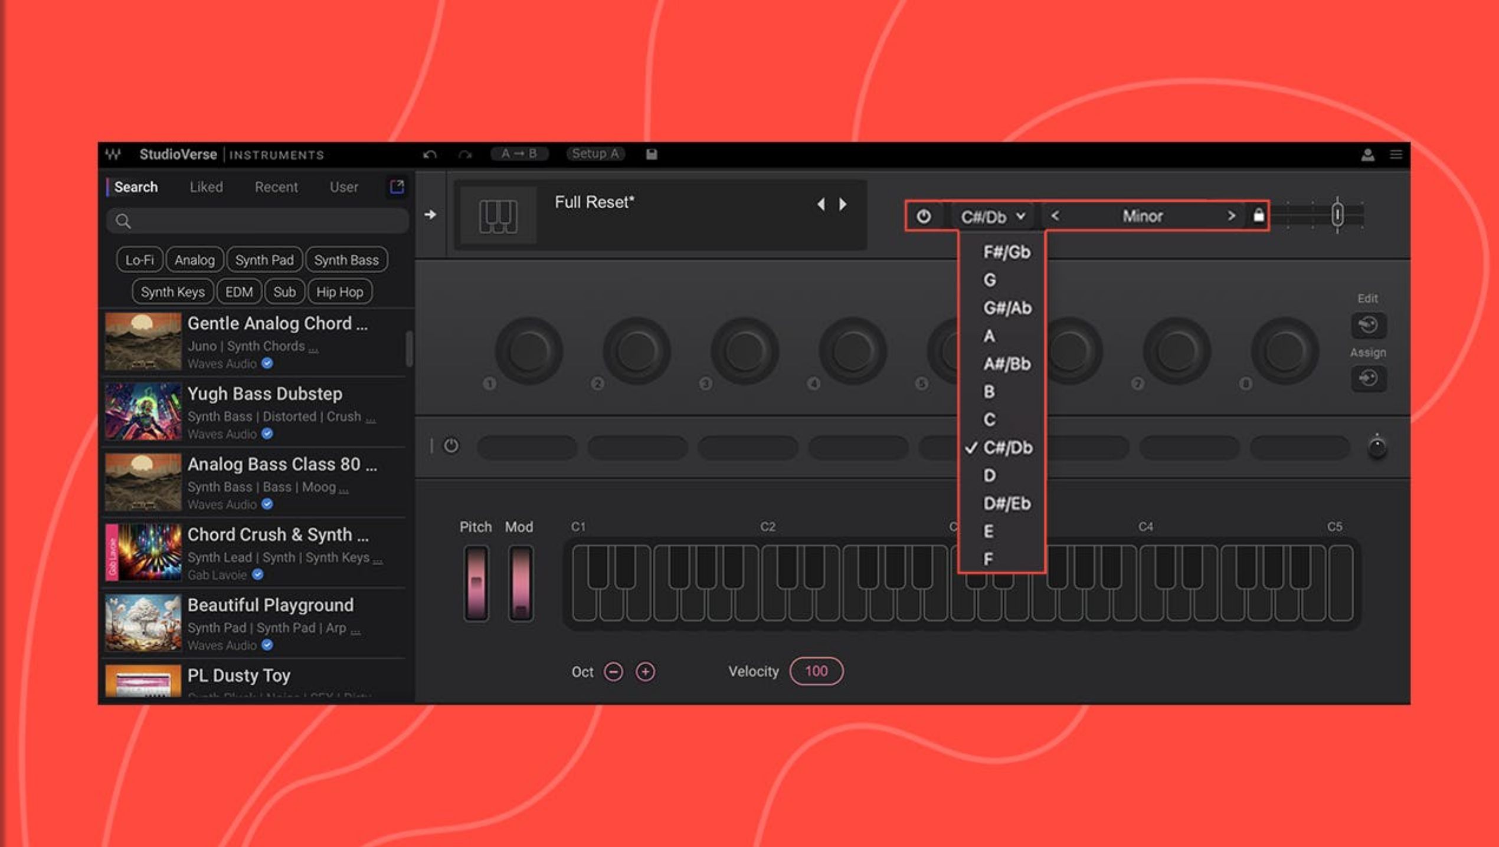Click the Full Reset* preset name
Viewport: 1499px width, 847px height.
[594, 202]
